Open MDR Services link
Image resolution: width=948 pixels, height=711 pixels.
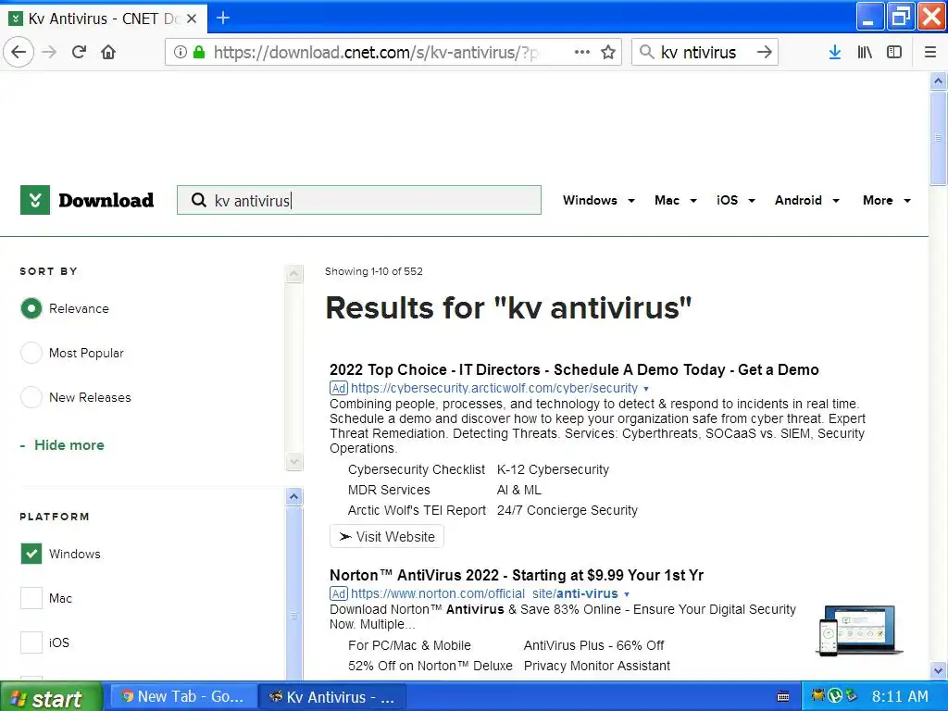tap(389, 490)
